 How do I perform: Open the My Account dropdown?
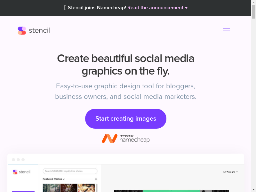[230, 172]
